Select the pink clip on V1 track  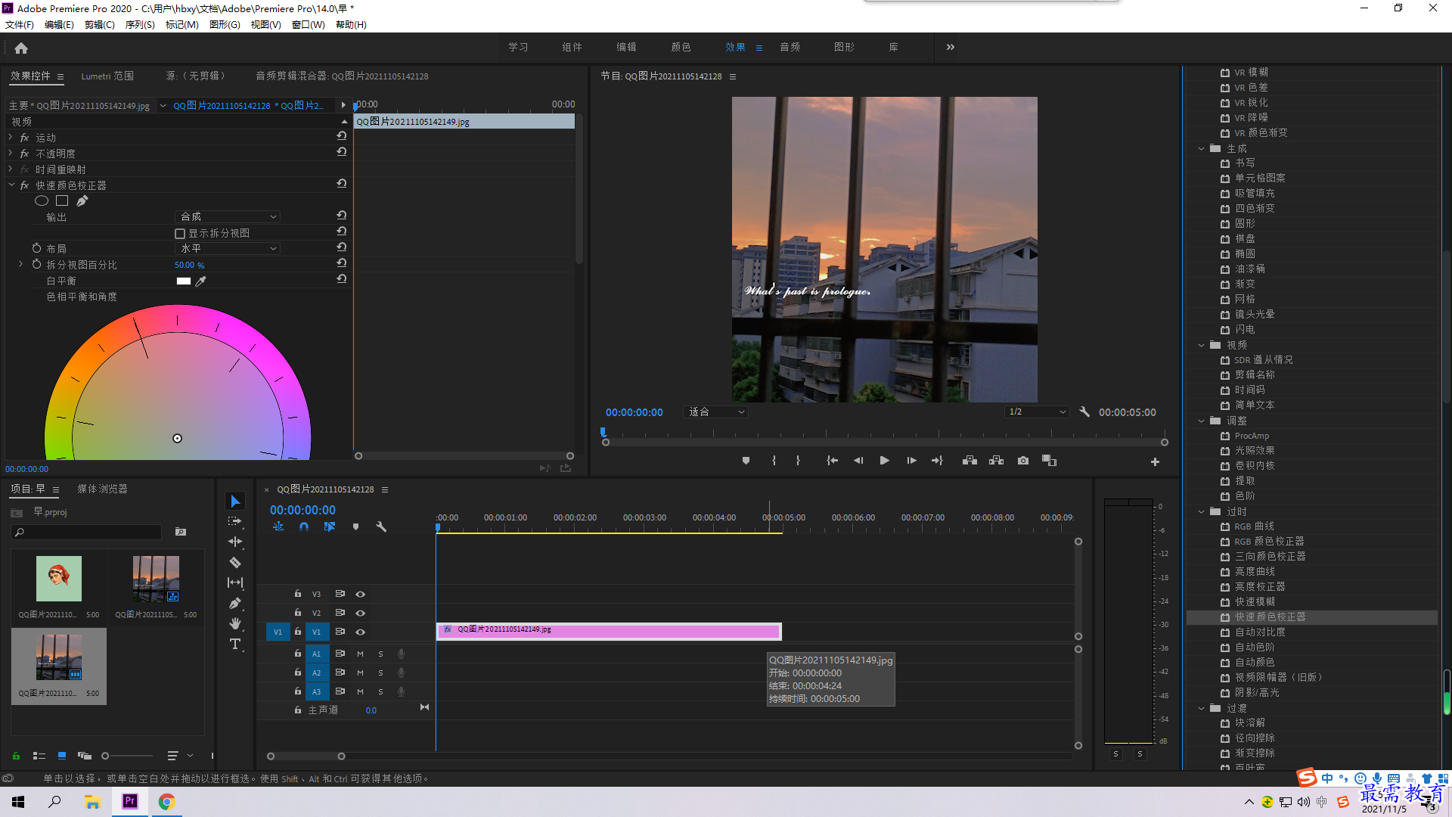609,631
